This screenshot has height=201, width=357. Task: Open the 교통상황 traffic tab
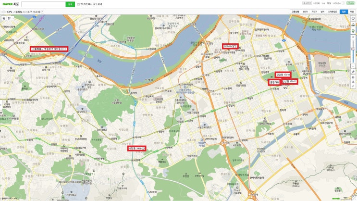(295, 12)
